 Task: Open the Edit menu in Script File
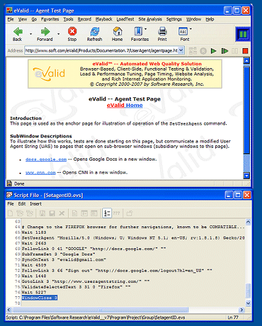point(22,204)
